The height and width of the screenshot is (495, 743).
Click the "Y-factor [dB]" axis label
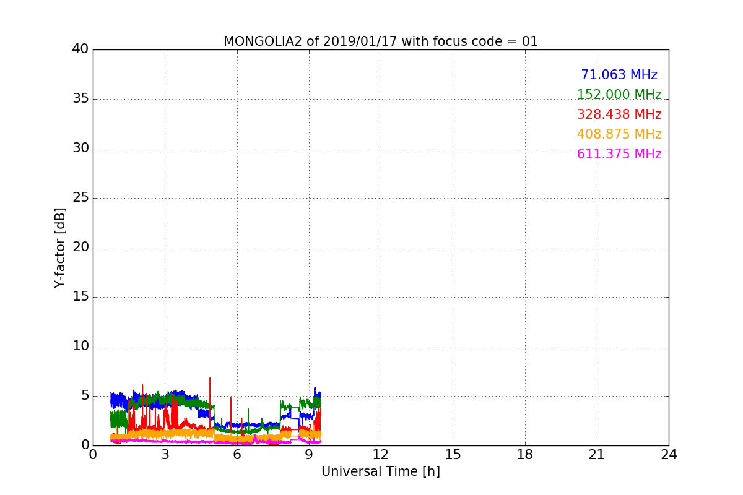pyautogui.click(x=60, y=247)
